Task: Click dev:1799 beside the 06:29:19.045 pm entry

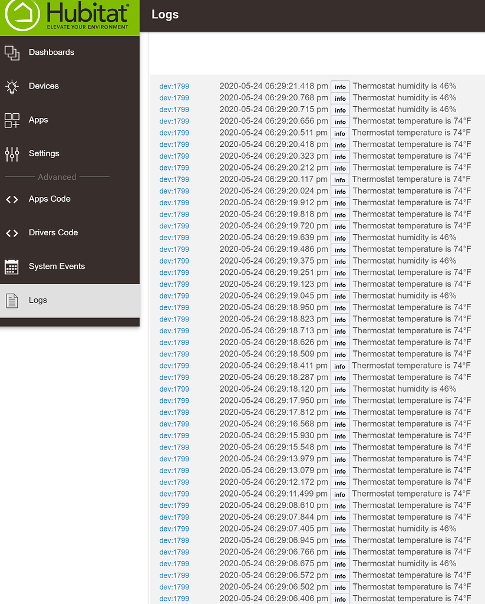Action: tap(174, 296)
